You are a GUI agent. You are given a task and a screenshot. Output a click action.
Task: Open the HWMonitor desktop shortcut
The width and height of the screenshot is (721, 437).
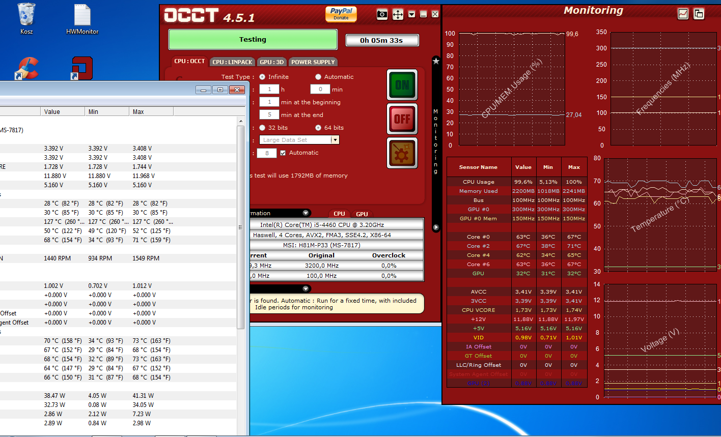82,19
